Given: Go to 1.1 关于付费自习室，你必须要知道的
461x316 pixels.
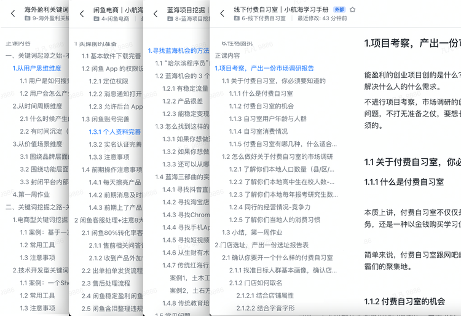Looking at the screenshot, I should tap(274, 81).
